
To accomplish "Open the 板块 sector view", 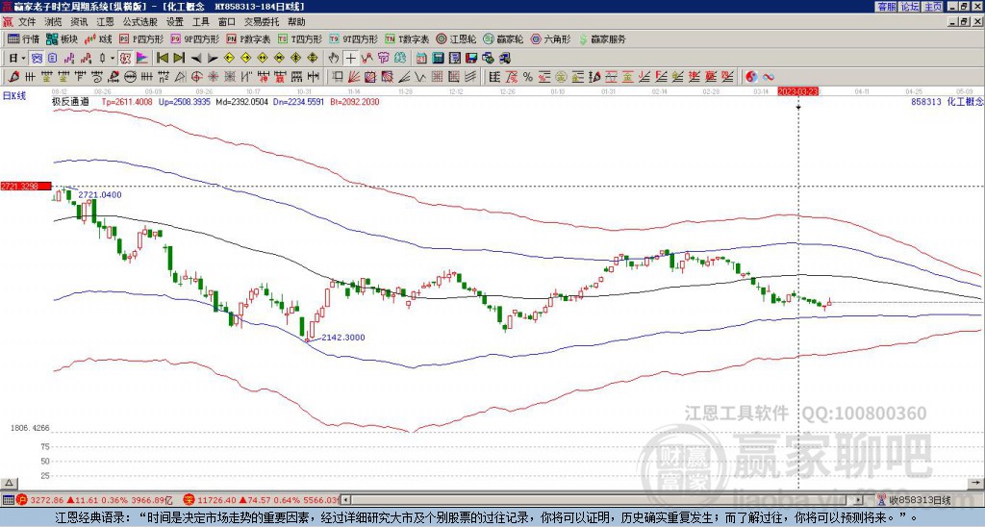I will pos(63,38).
